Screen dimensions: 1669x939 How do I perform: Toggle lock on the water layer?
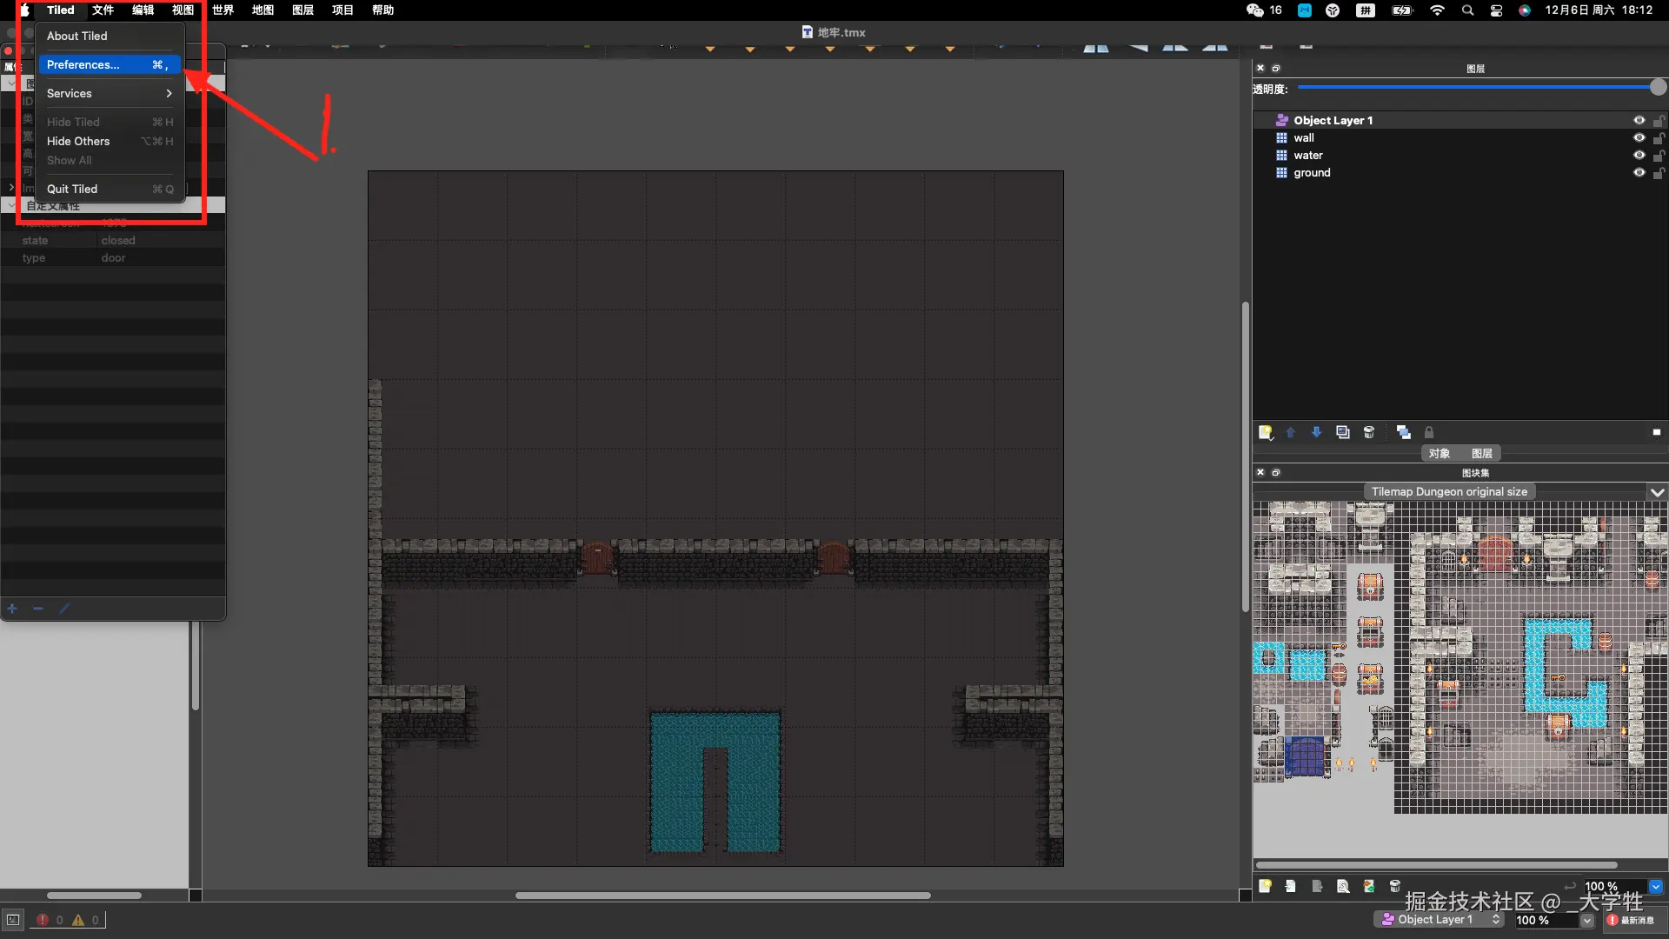point(1659,156)
